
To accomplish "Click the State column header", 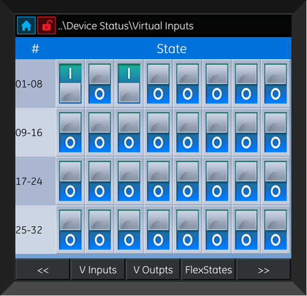I will (x=172, y=49).
